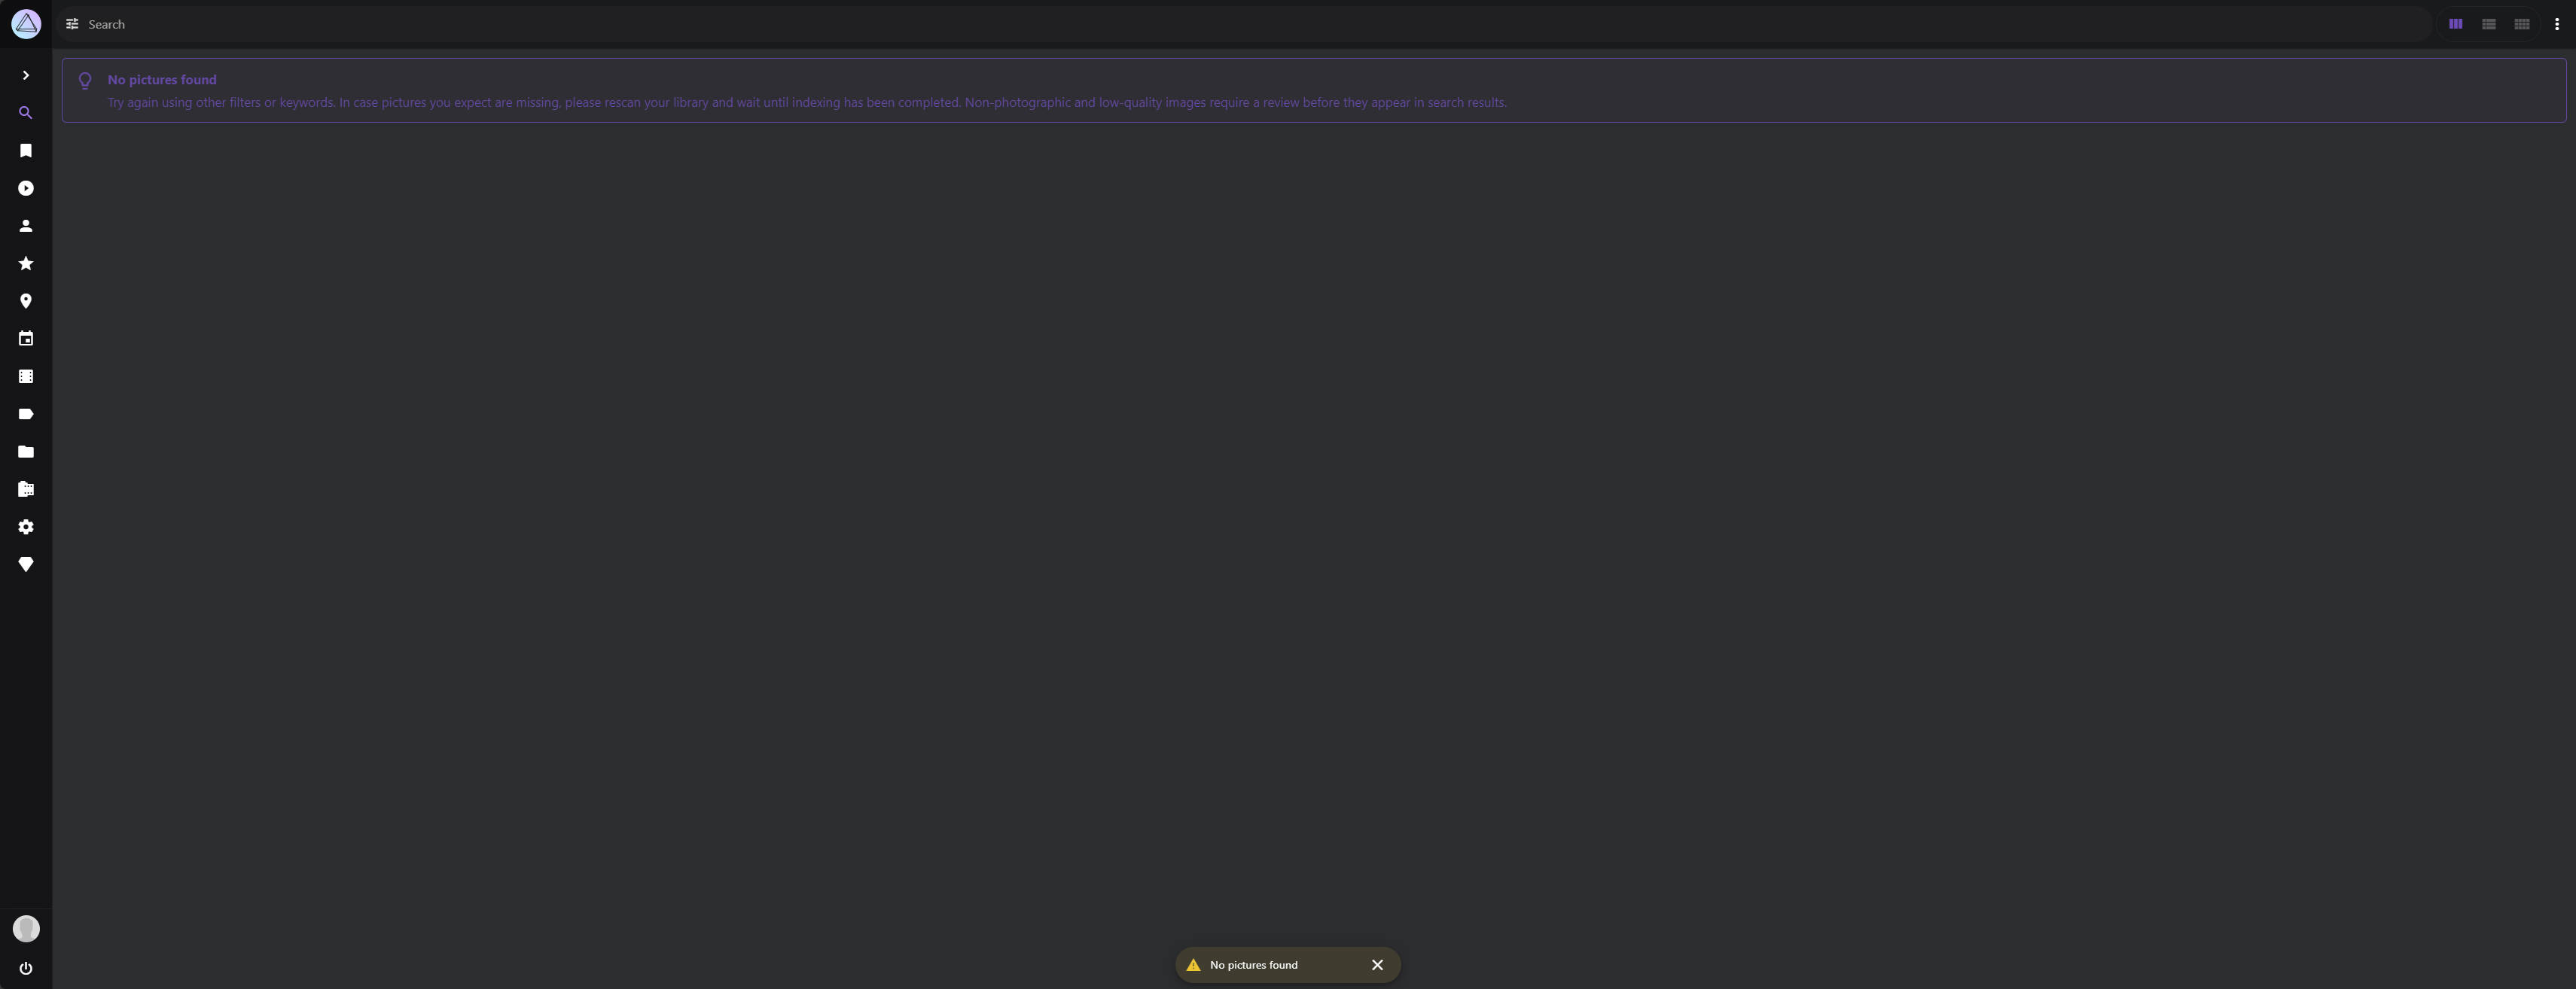Open Folders in the sidebar

coord(26,452)
